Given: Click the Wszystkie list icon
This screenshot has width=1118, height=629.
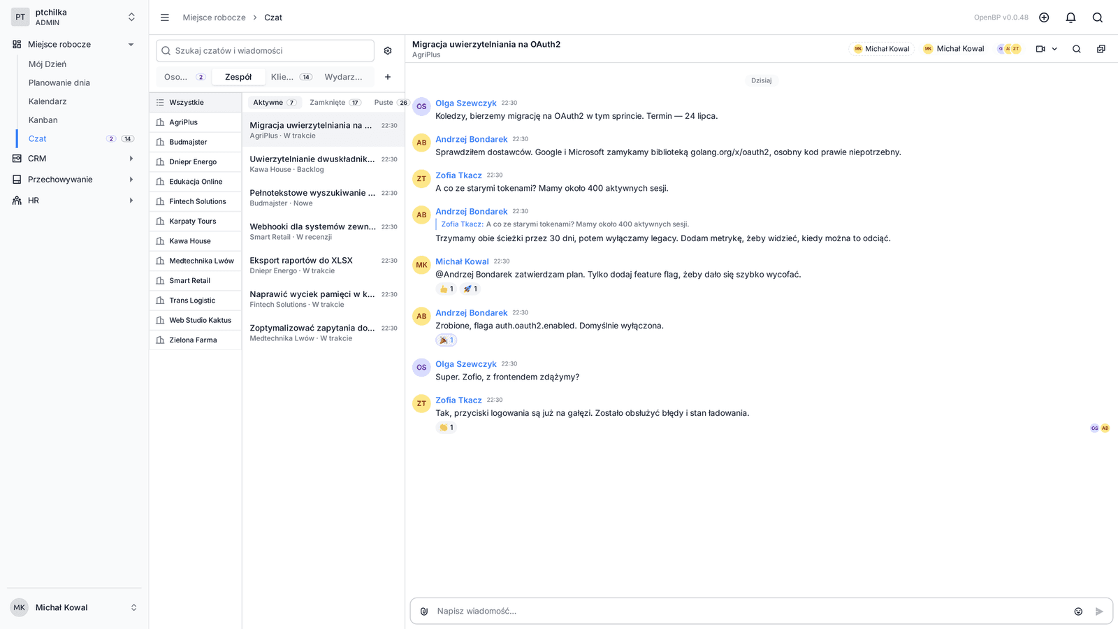Looking at the screenshot, I should pos(160,103).
